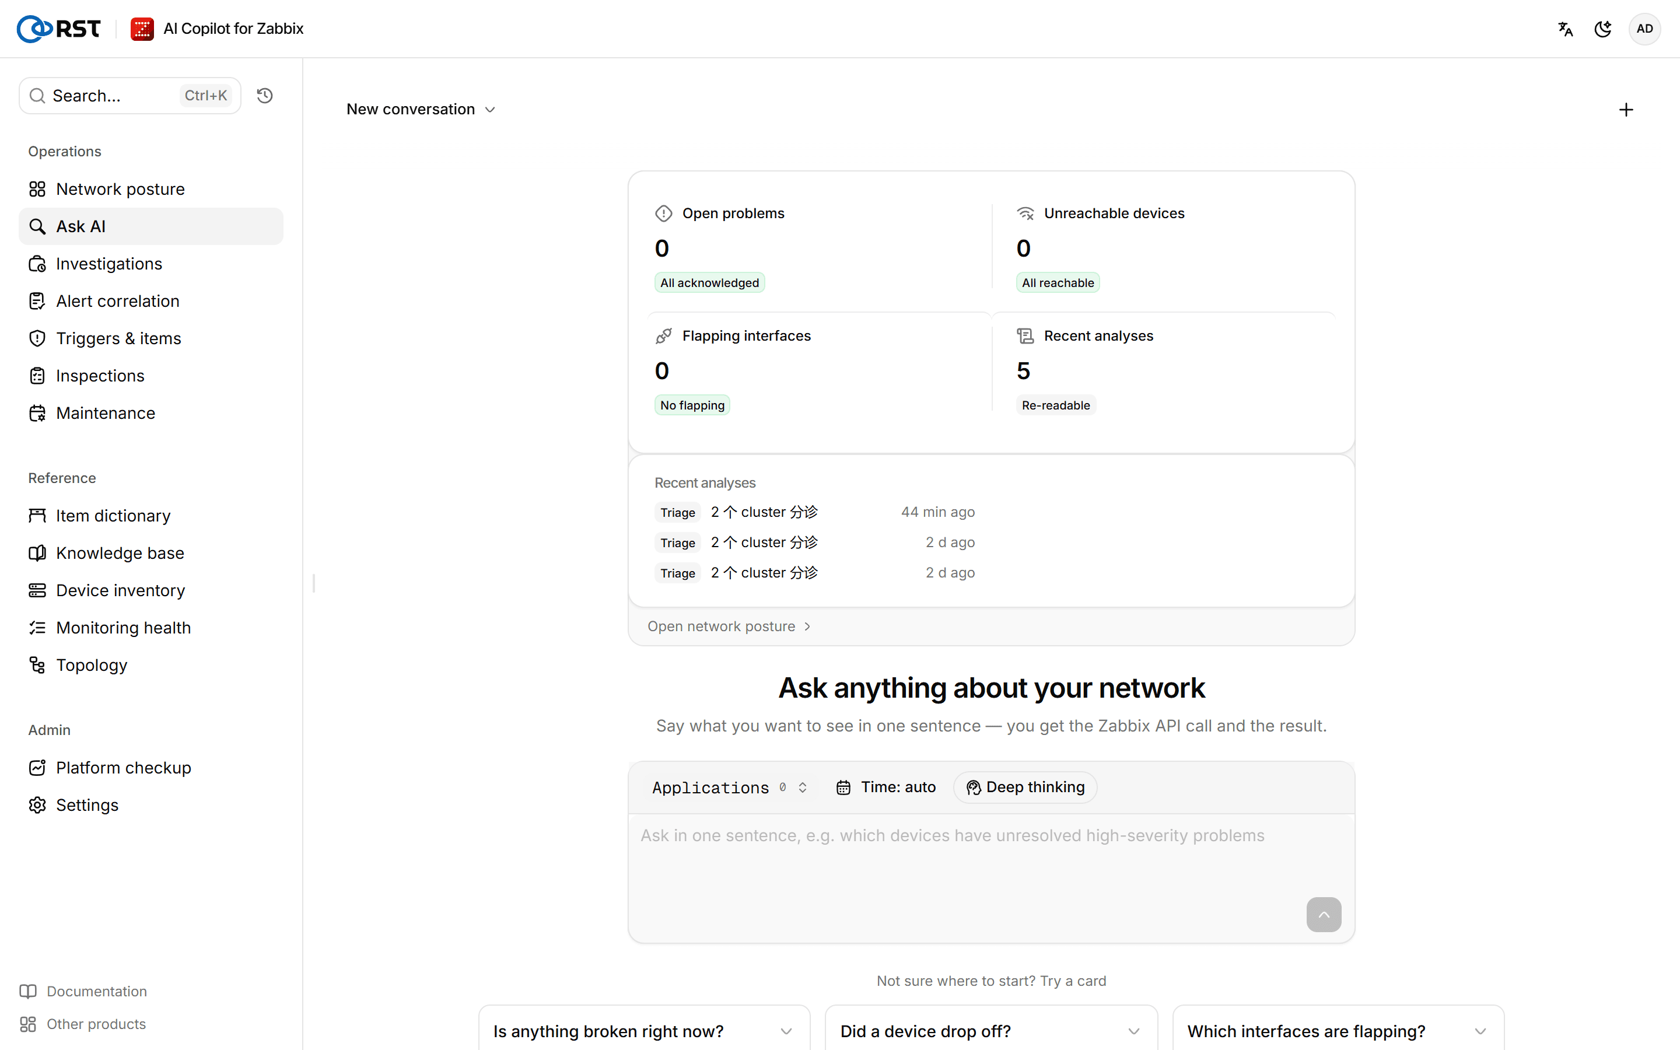Image resolution: width=1680 pixels, height=1050 pixels.
Task: Open the AD user avatar menu
Action: point(1644,29)
